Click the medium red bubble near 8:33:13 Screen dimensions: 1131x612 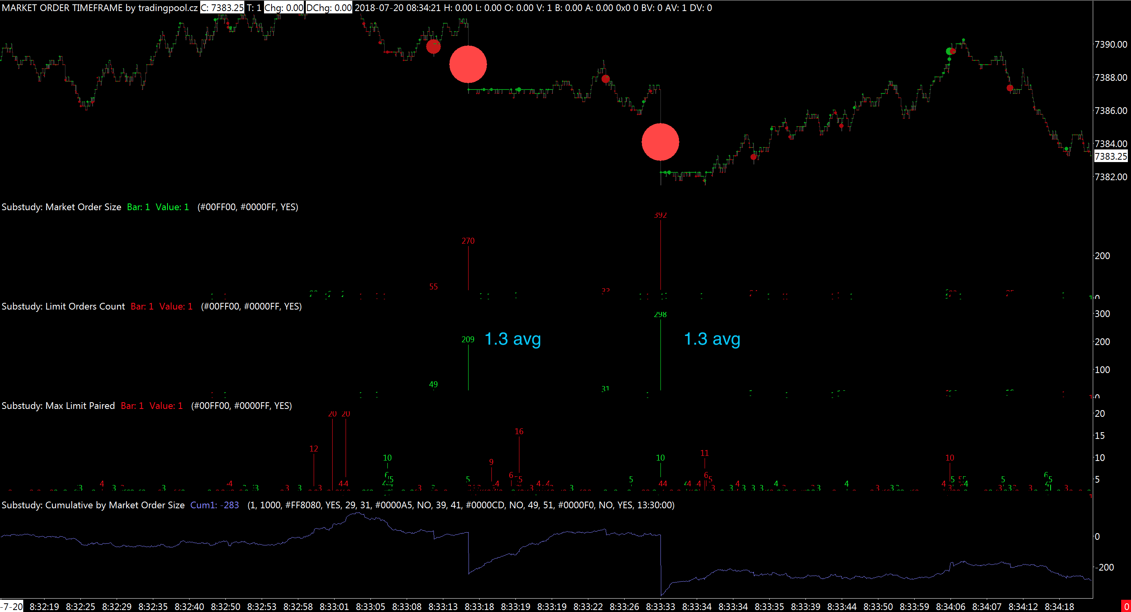[x=433, y=46]
